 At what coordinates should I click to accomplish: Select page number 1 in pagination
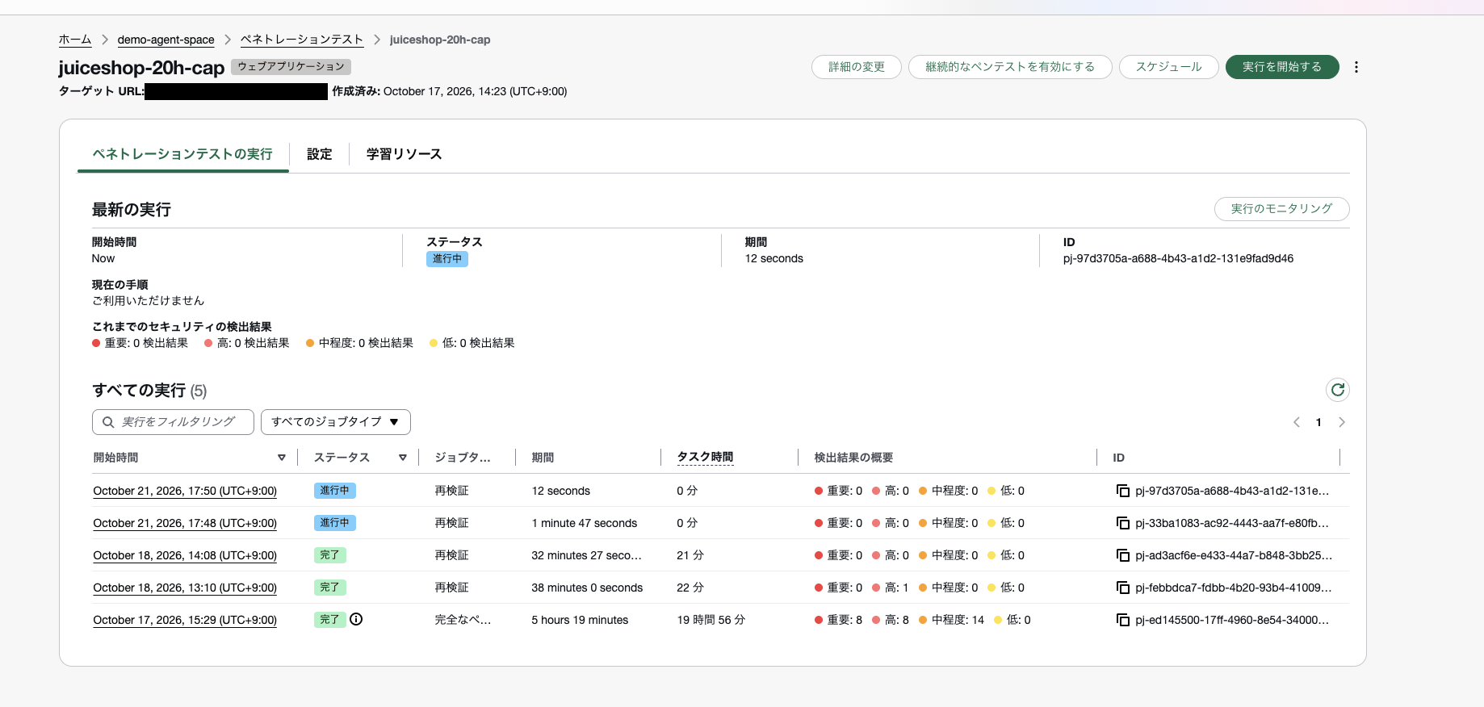coord(1318,422)
